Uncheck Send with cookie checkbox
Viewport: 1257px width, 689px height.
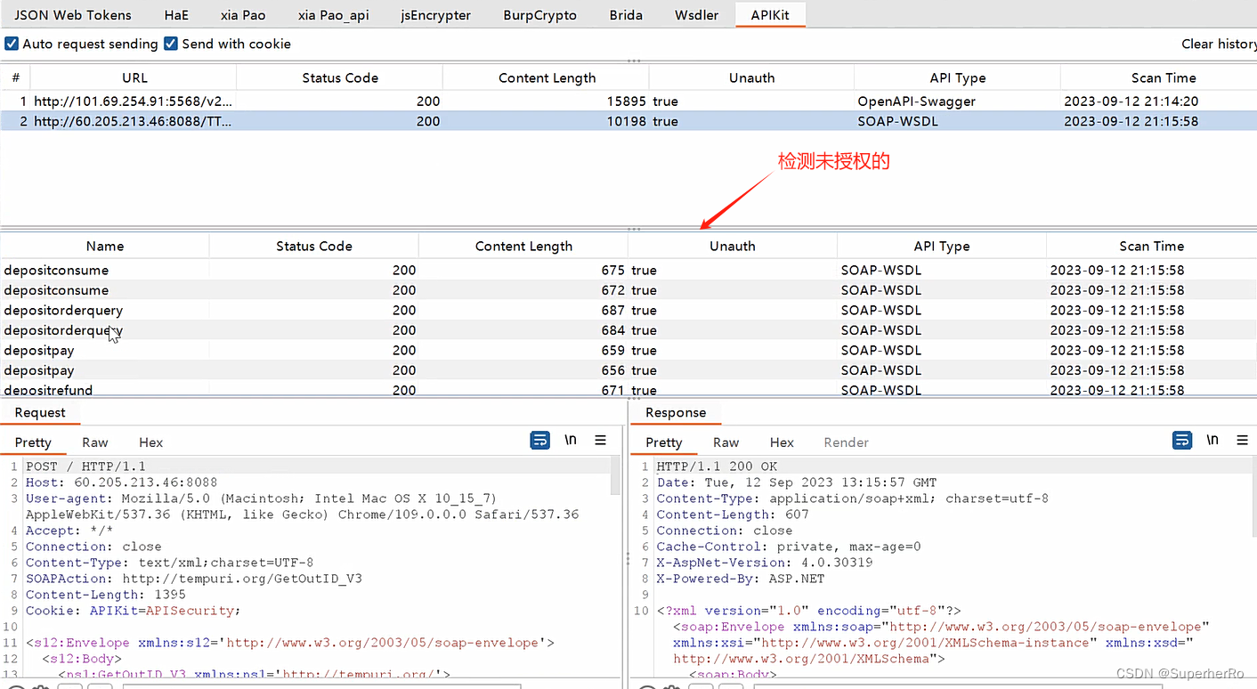171,44
